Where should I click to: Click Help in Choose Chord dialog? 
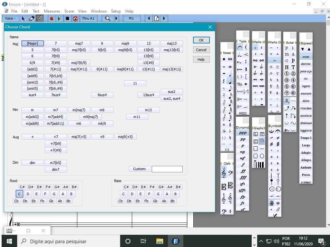[201, 59]
